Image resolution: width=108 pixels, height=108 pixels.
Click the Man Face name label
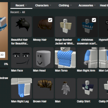pos(17,70)
